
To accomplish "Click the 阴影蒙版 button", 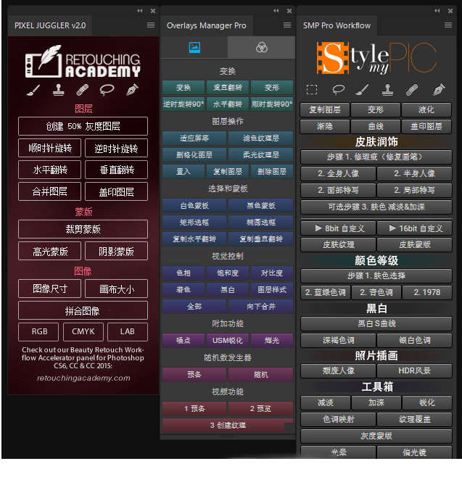I will tap(116, 251).
